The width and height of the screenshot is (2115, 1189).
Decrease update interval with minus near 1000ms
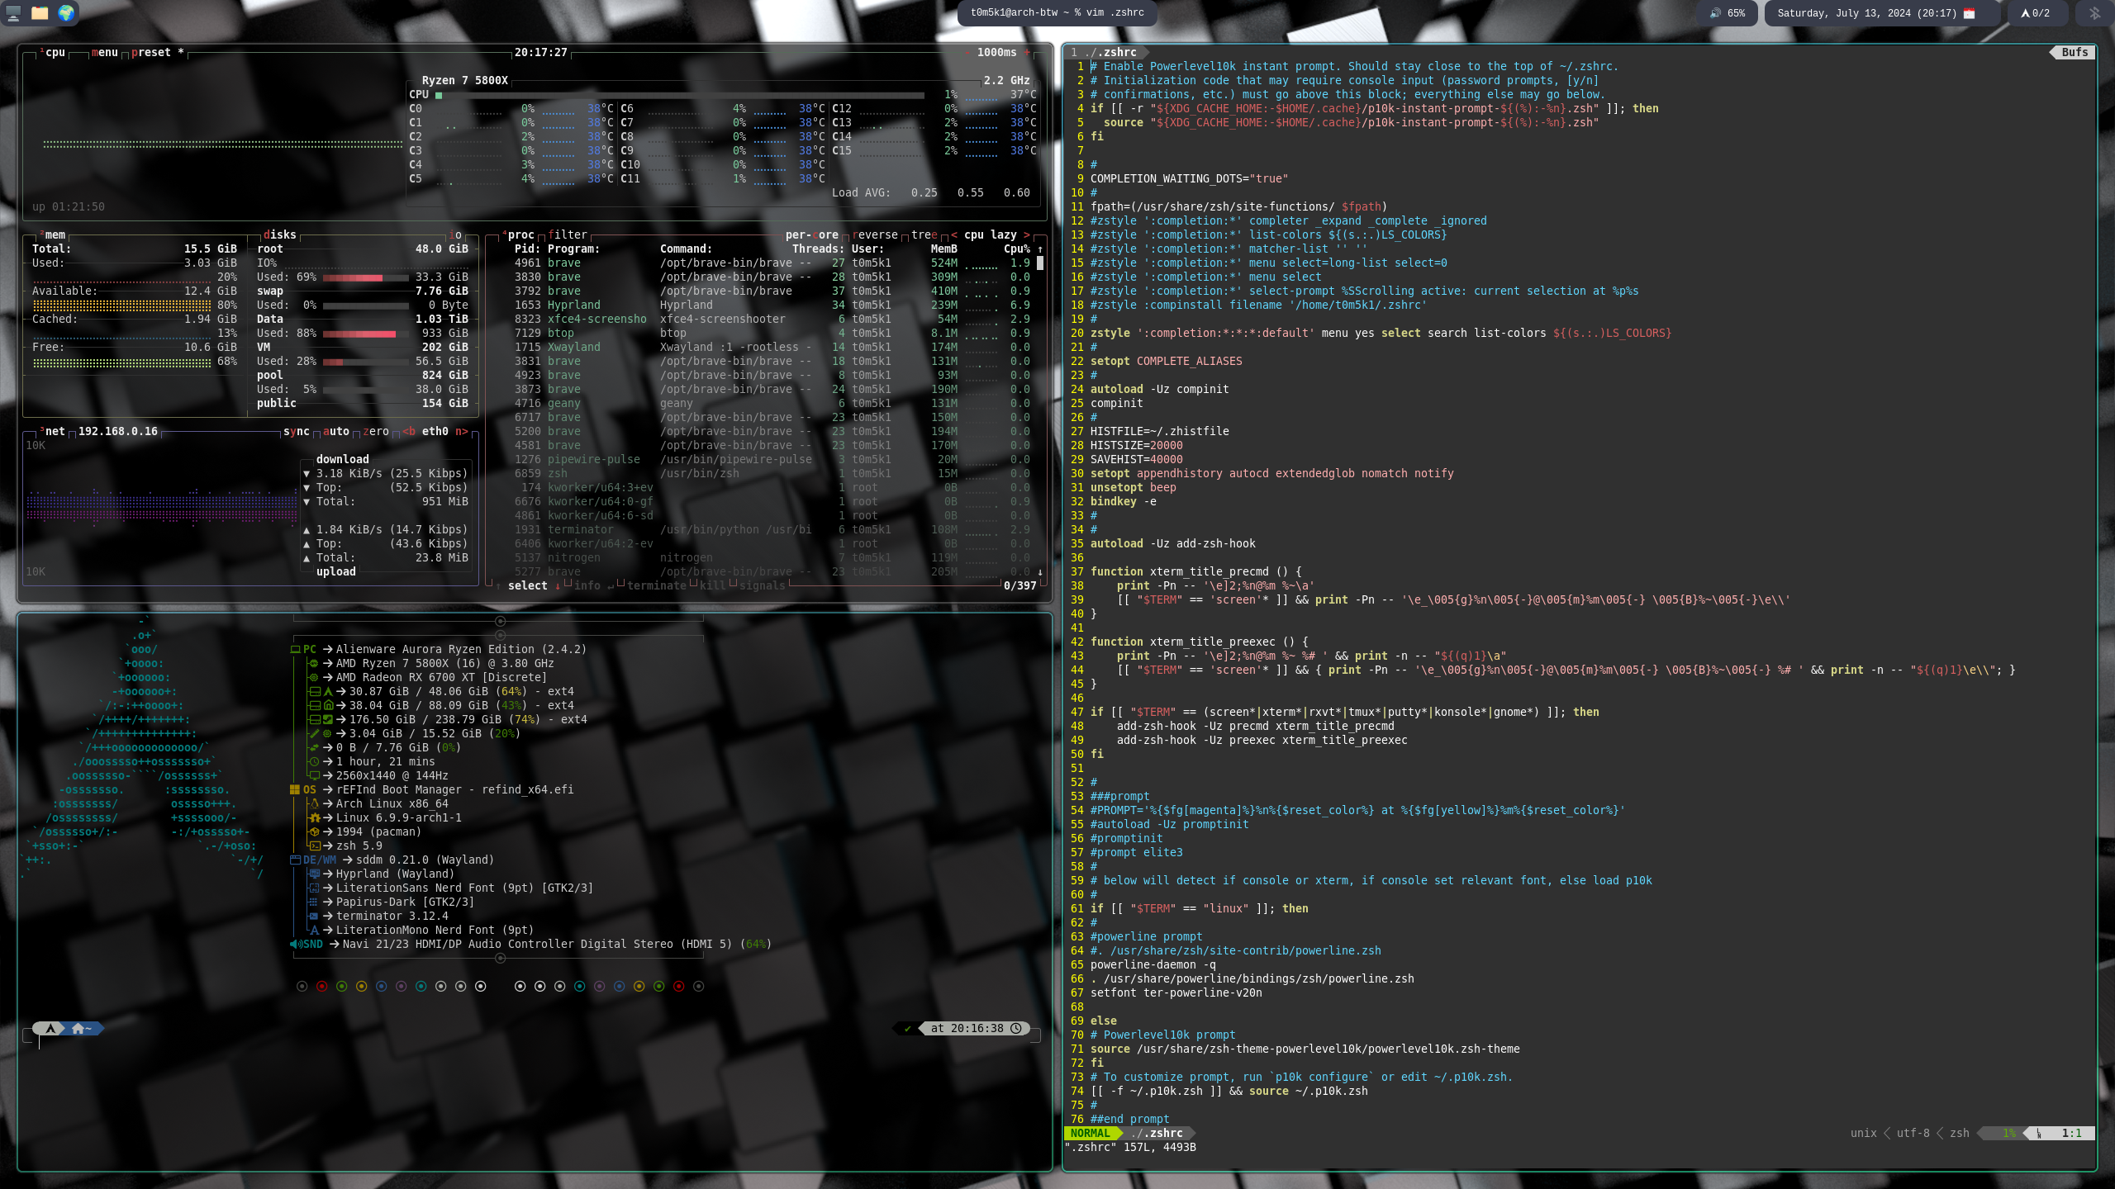tap(968, 52)
